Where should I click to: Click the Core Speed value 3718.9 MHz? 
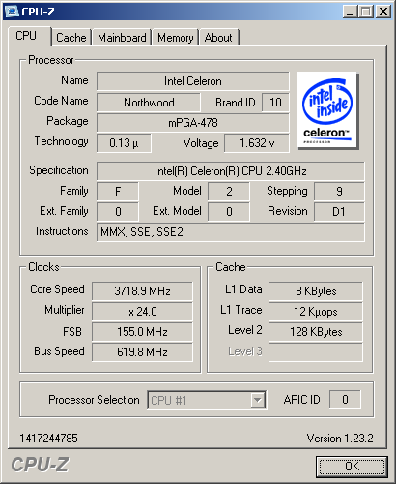(x=142, y=291)
